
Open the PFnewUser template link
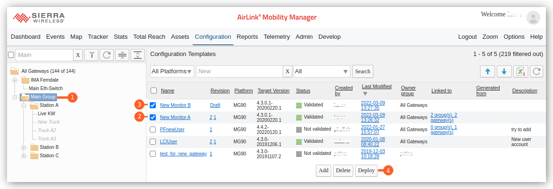[x=172, y=130]
